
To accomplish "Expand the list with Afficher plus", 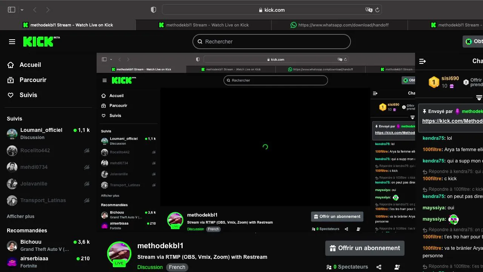I will click(x=20, y=216).
